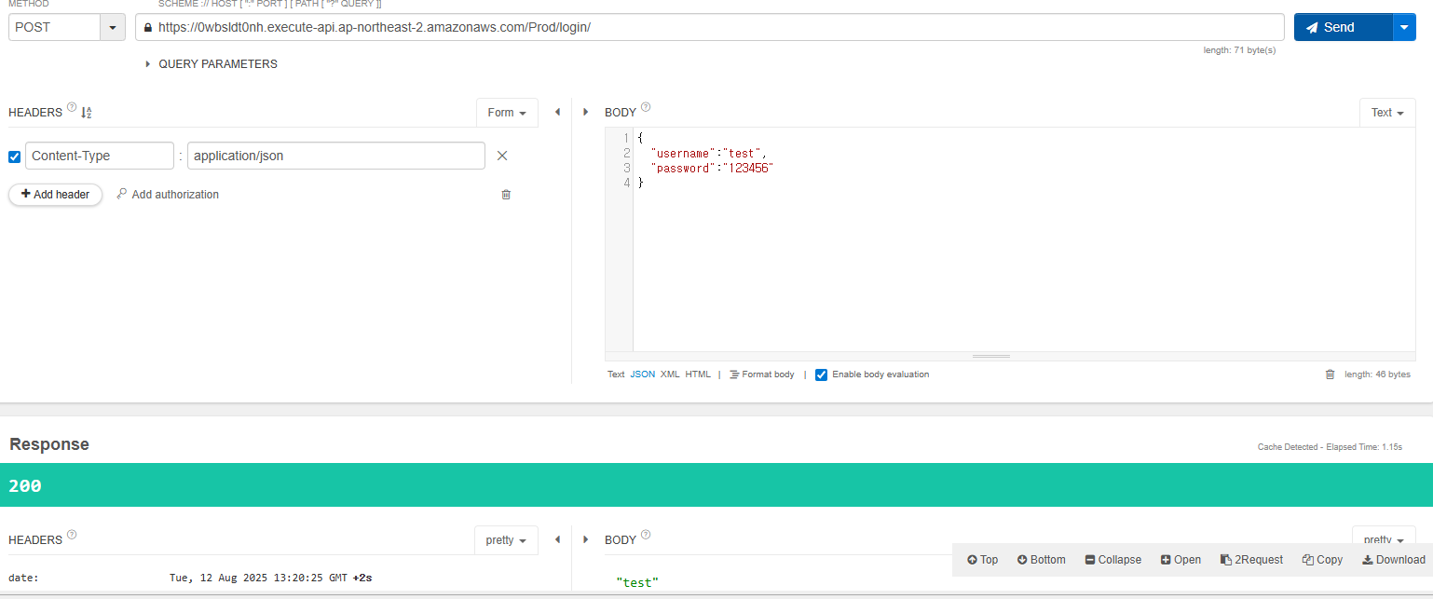Jump to Bottom of response body

pyautogui.click(x=1041, y=560)
